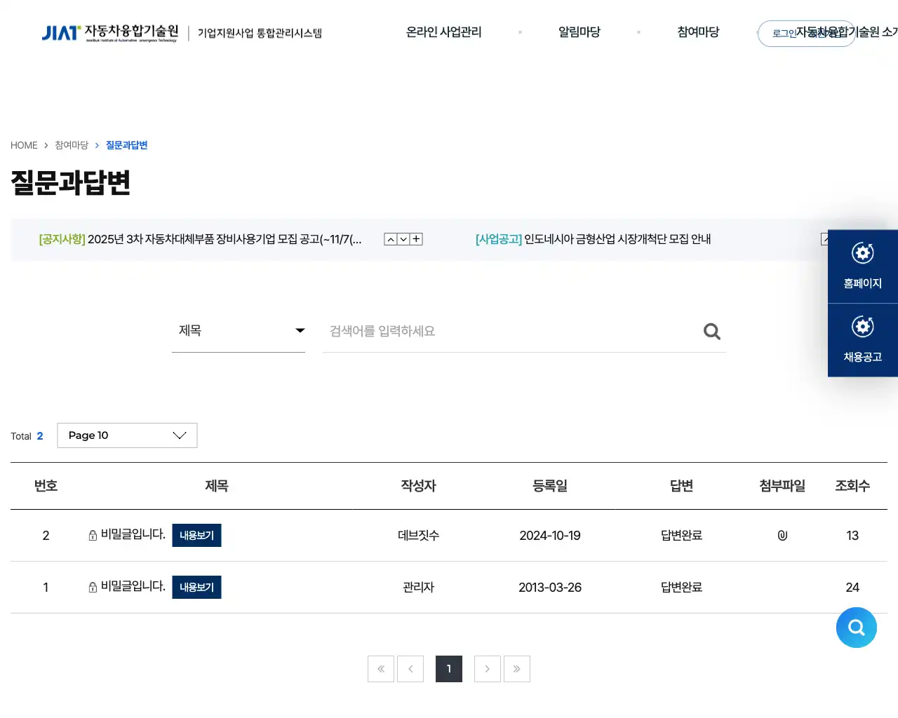
Task: Show the previous notice with the up arrow
Action: [390, 238]
